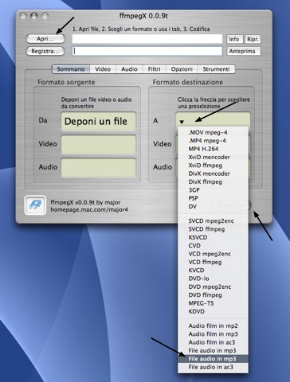Select DVD mpeg2enc preset

click(213, 286)
